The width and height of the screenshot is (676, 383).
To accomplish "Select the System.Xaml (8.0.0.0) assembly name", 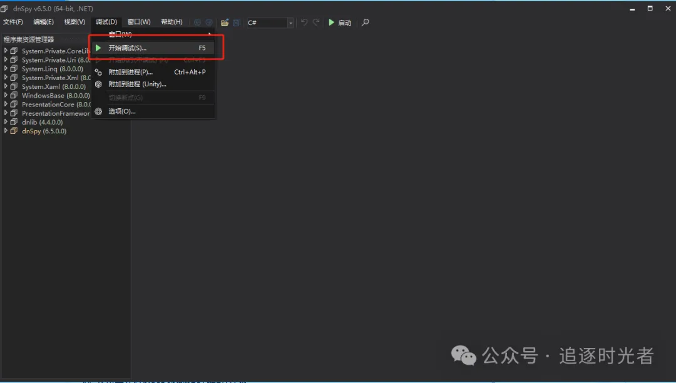I will pyautogui.click(x=54, y=86).
